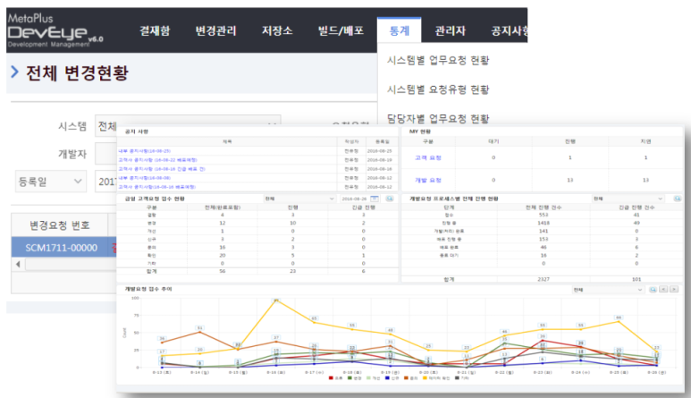Select the SCM1711-00000 row
691x398 pixels.
63,247
